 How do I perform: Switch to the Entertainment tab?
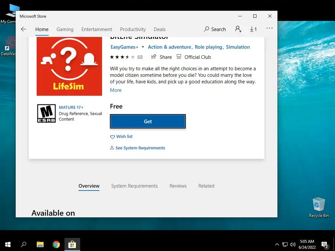[97, 29]
